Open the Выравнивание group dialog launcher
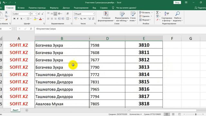Viewport: 206px width, 116px height. 71,24
